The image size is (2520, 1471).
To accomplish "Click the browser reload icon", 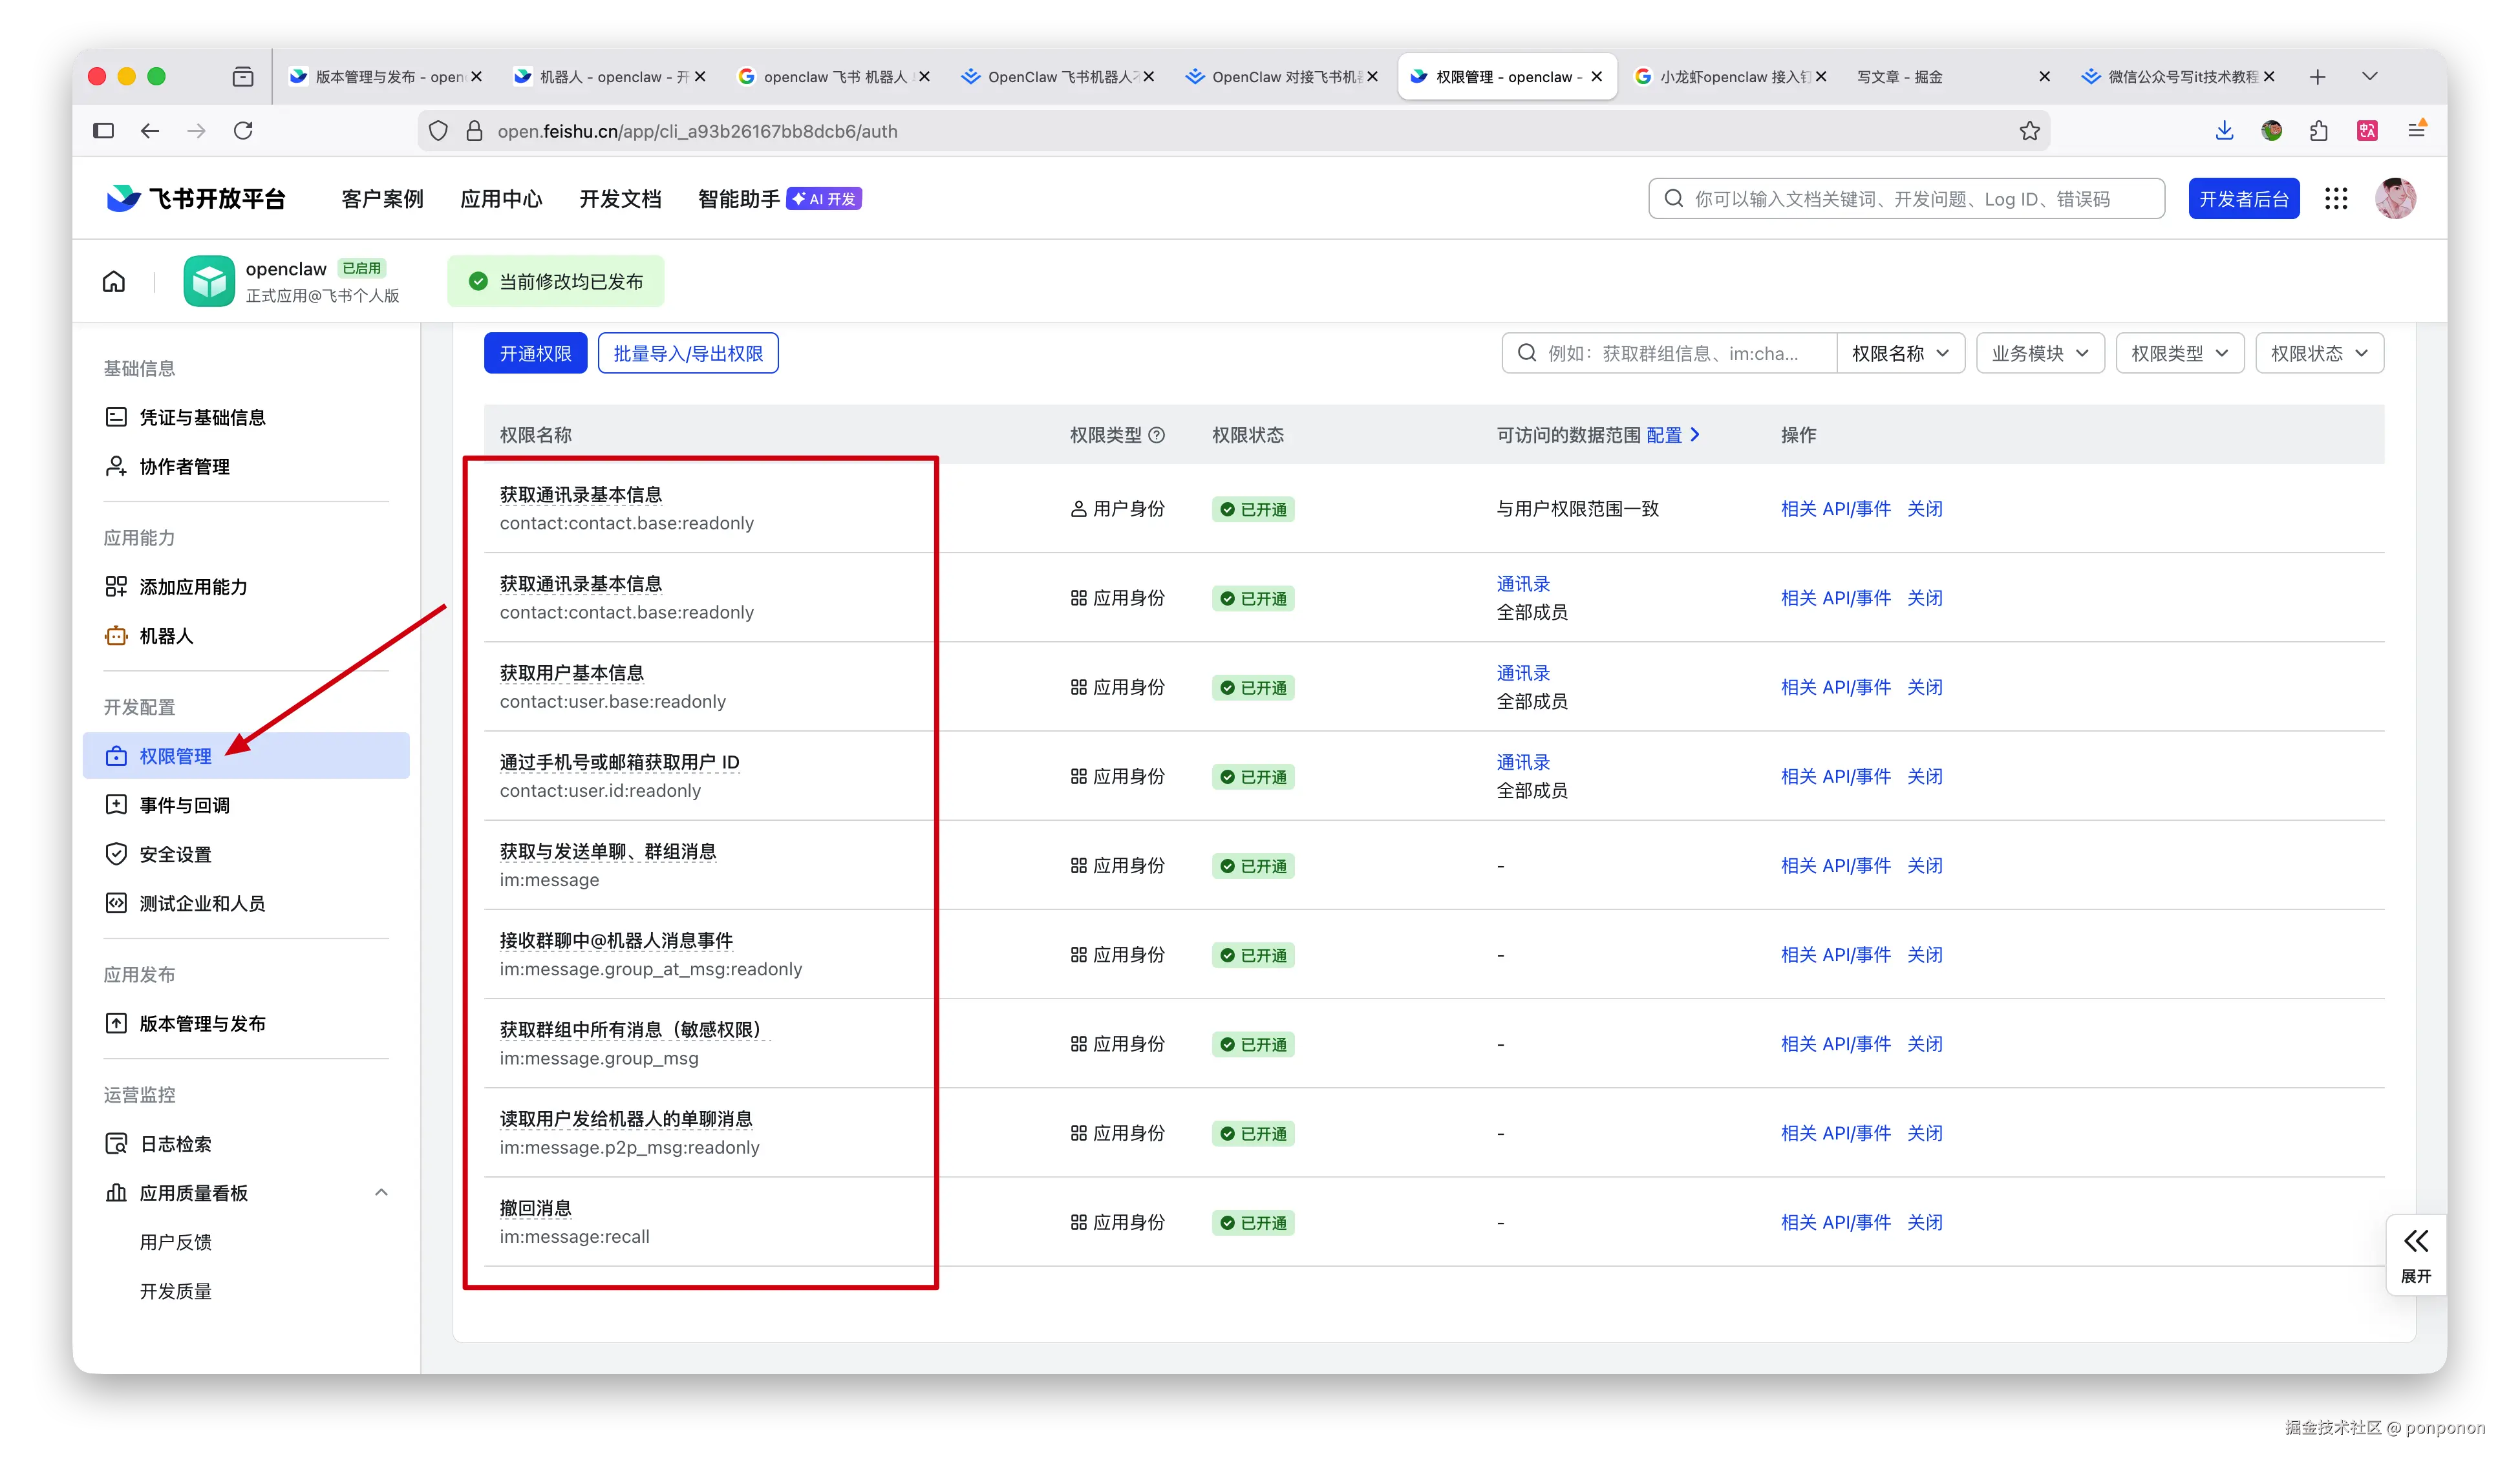I will click(243, 131).
